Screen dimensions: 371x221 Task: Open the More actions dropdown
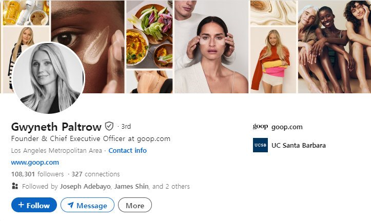pos(135,205)
